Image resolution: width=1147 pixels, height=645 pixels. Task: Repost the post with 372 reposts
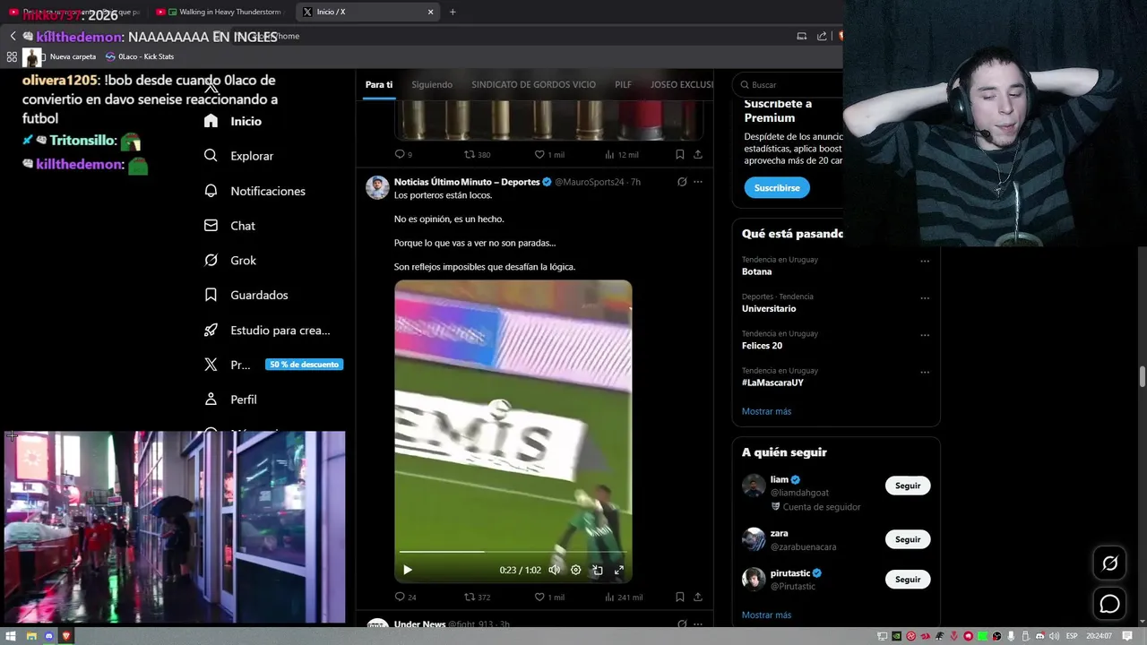[477, 598]
